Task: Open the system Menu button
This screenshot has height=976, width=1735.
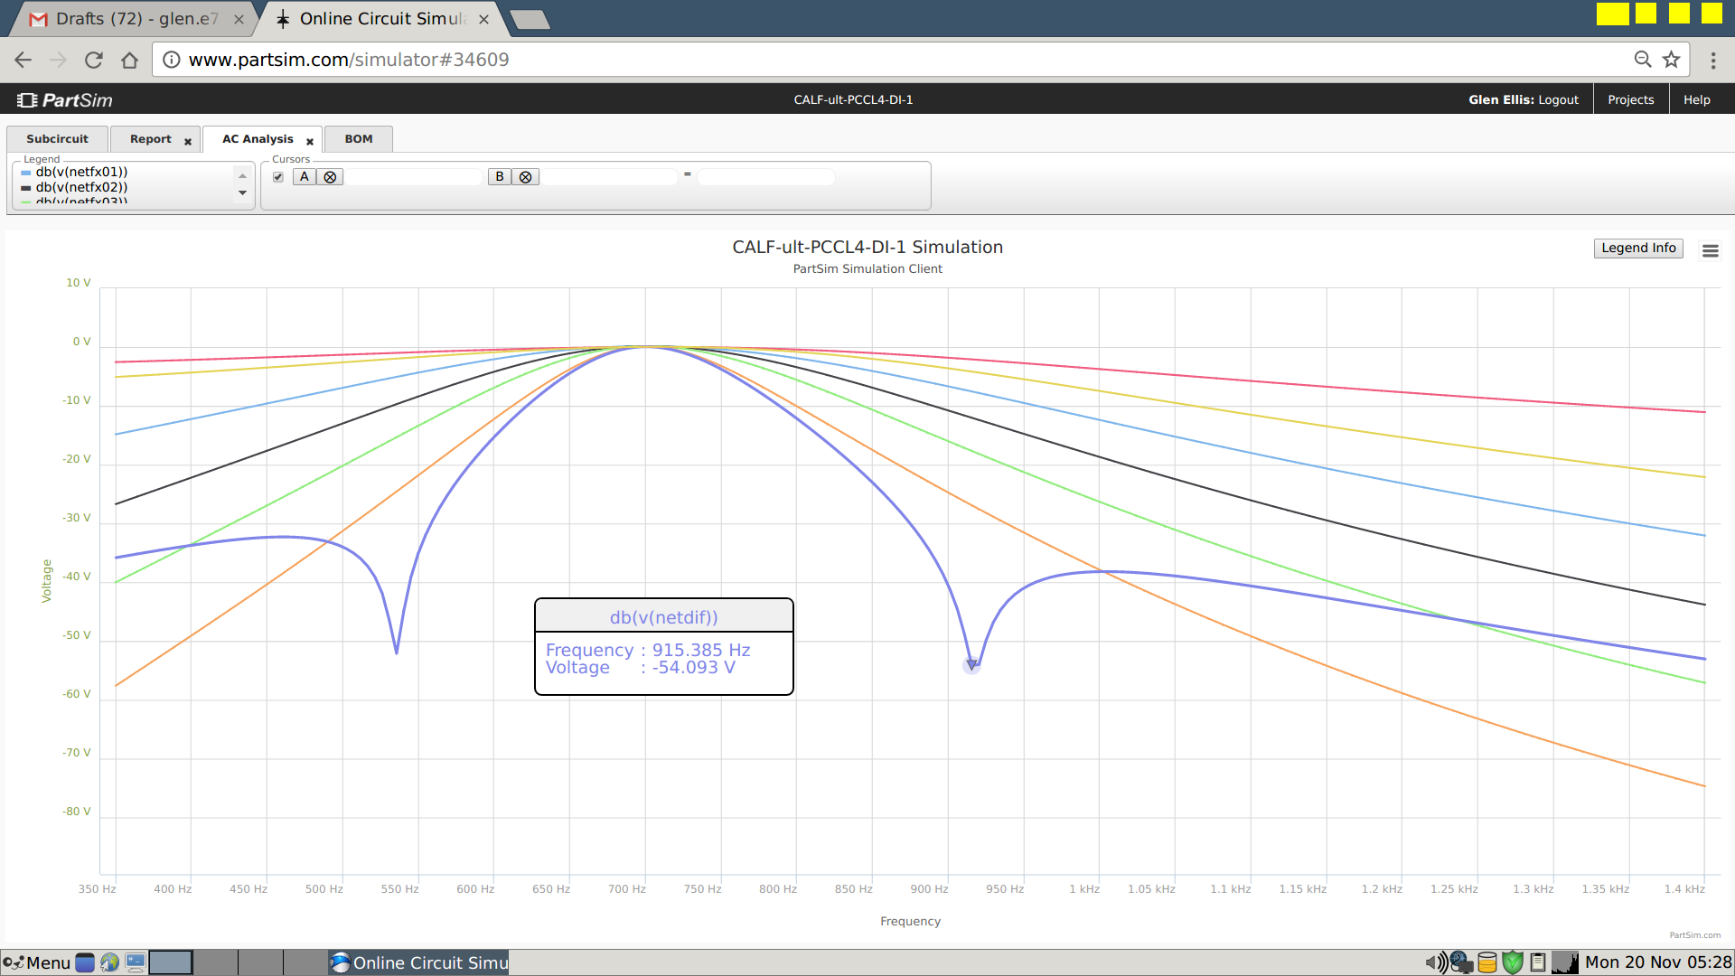Action: [37, 962]
